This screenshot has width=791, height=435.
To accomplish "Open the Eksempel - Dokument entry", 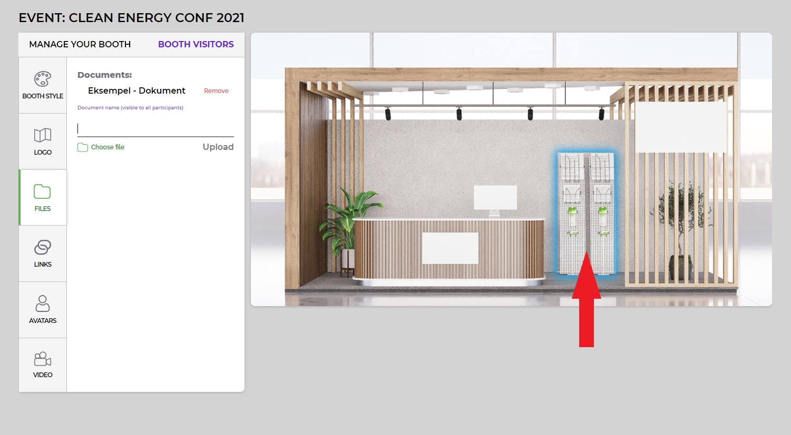I will point(136,91).
